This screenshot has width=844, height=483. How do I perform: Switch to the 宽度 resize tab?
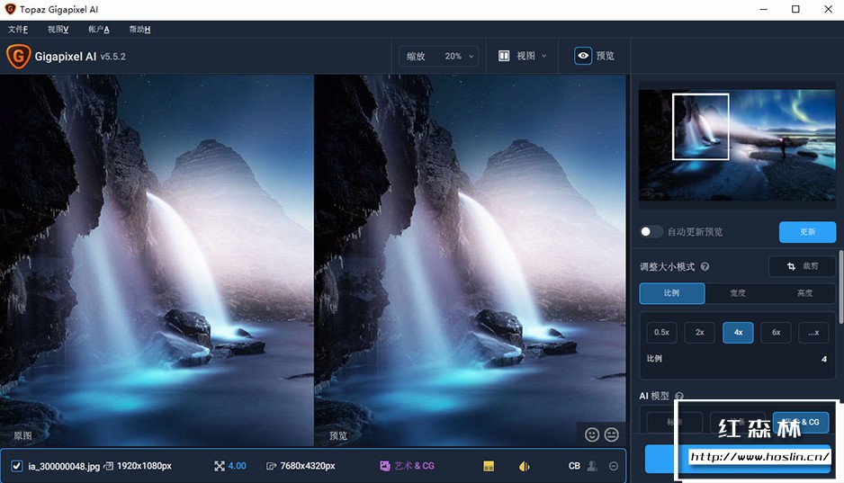click(738, 293)
